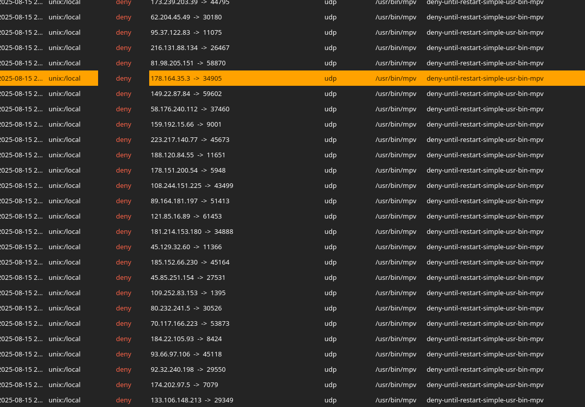Click timestamp in 109.252.83.153 row
585x407 pixels.
(x=21, y=293)
